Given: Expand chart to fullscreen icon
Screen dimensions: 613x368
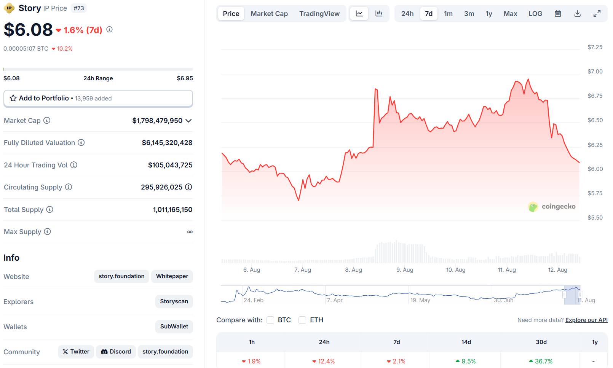Looking at the screenshot, I should pos(597,14).
